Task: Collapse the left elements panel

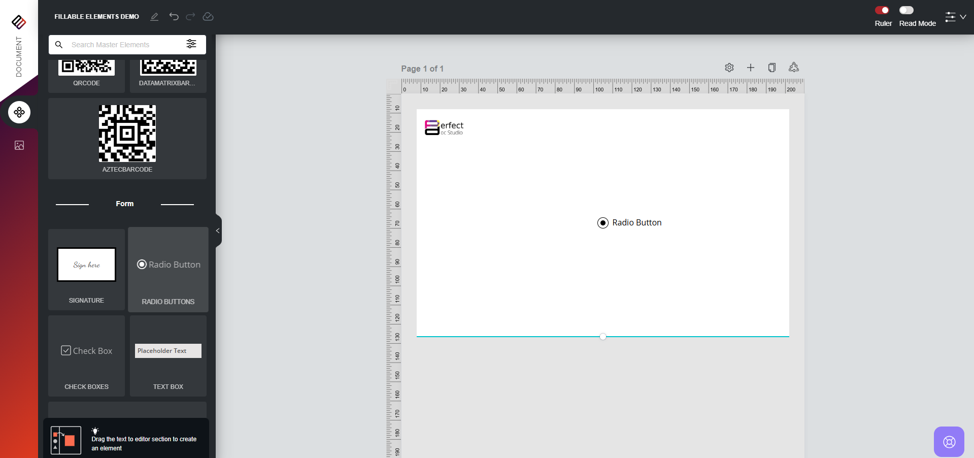Action: (218, 231)
